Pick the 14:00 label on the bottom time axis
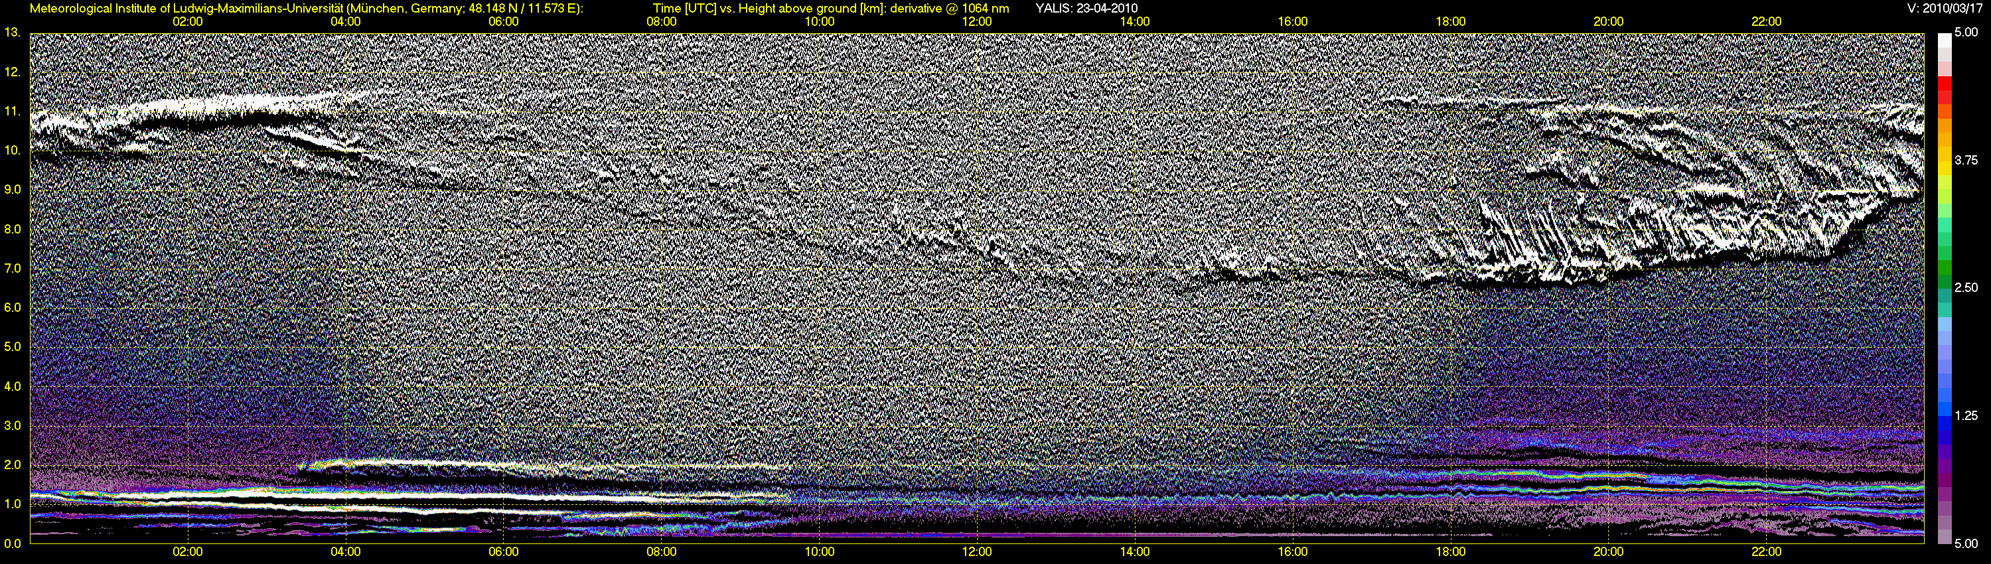Viewport: 1991px width, 564px height. pyautogui.click(x=1135, y=551)
